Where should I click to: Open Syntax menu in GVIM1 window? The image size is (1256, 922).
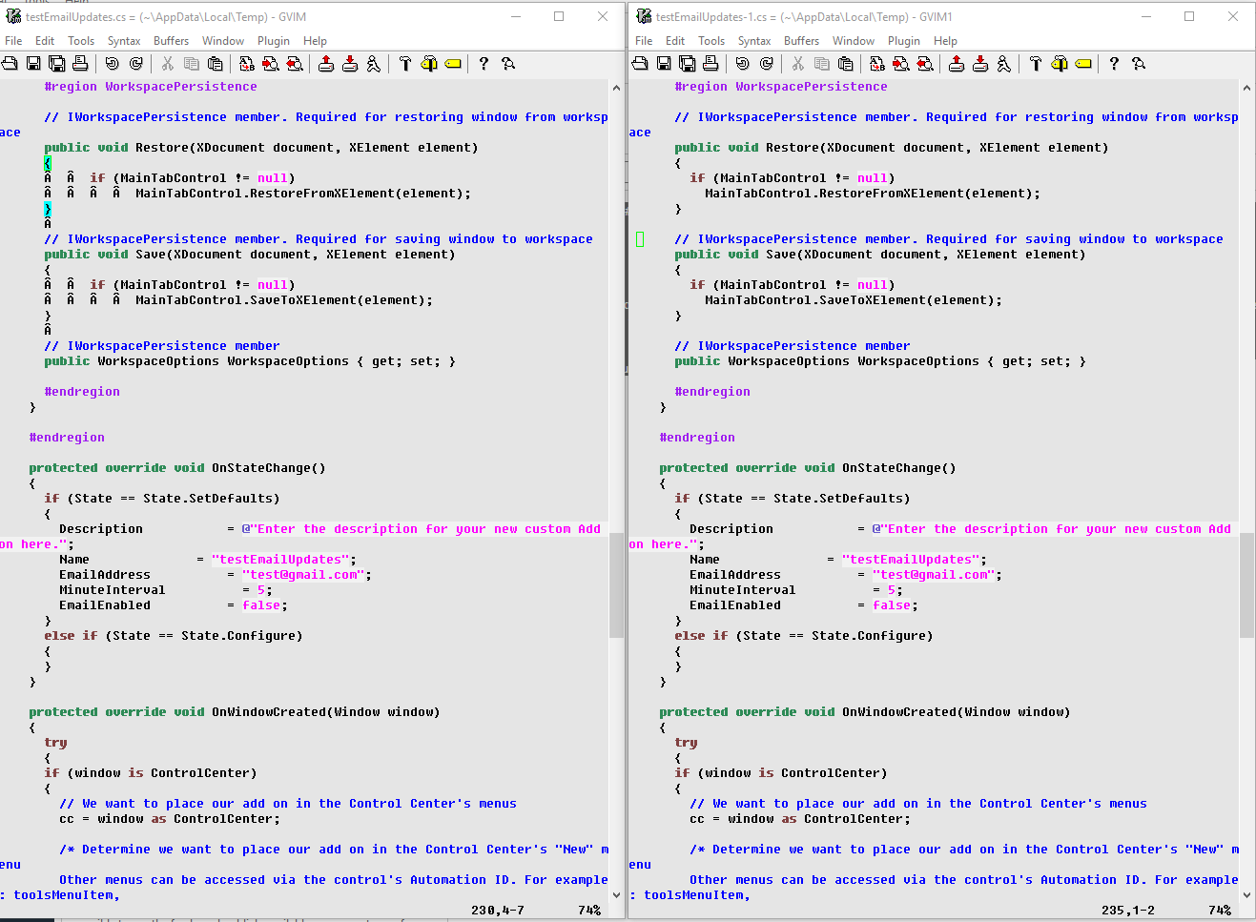754,41
